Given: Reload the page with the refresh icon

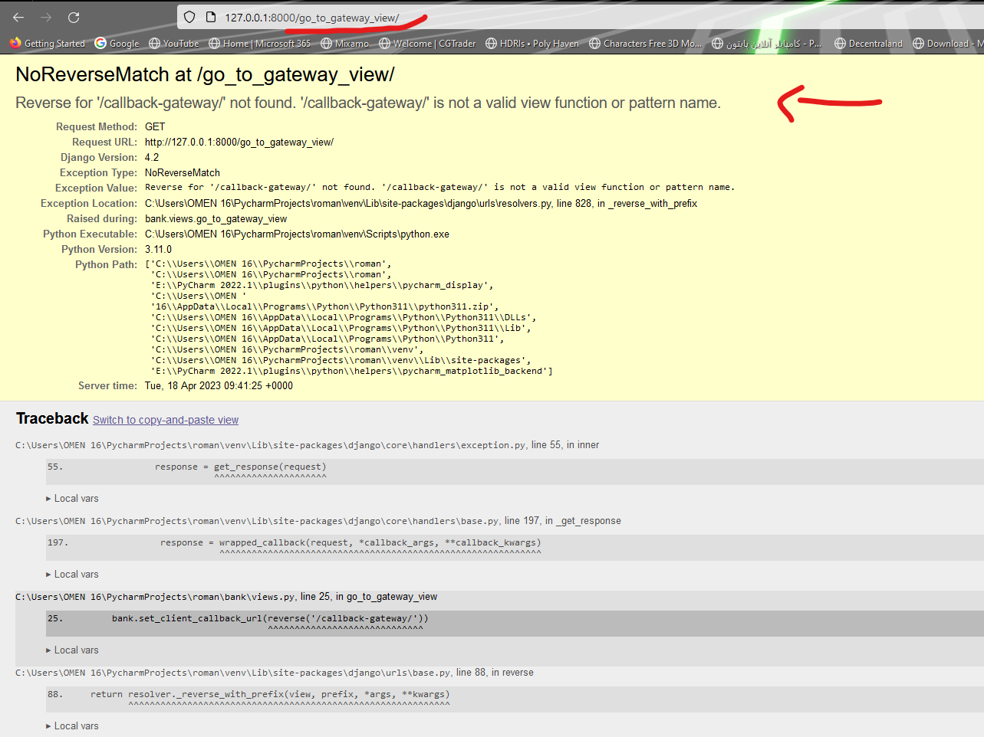Looking at the screenshot, I should (74, 17).
